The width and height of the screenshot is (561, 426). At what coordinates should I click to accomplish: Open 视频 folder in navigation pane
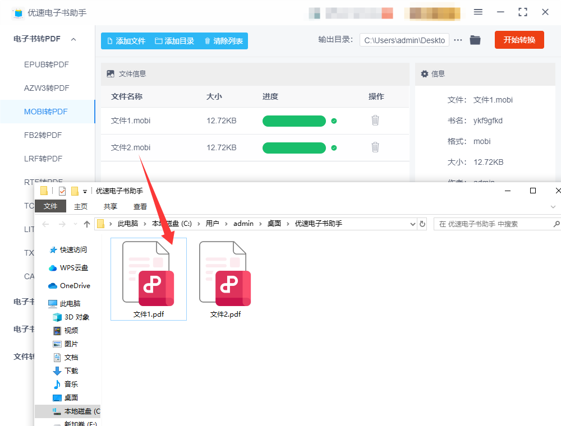click(x=66, y=331)
